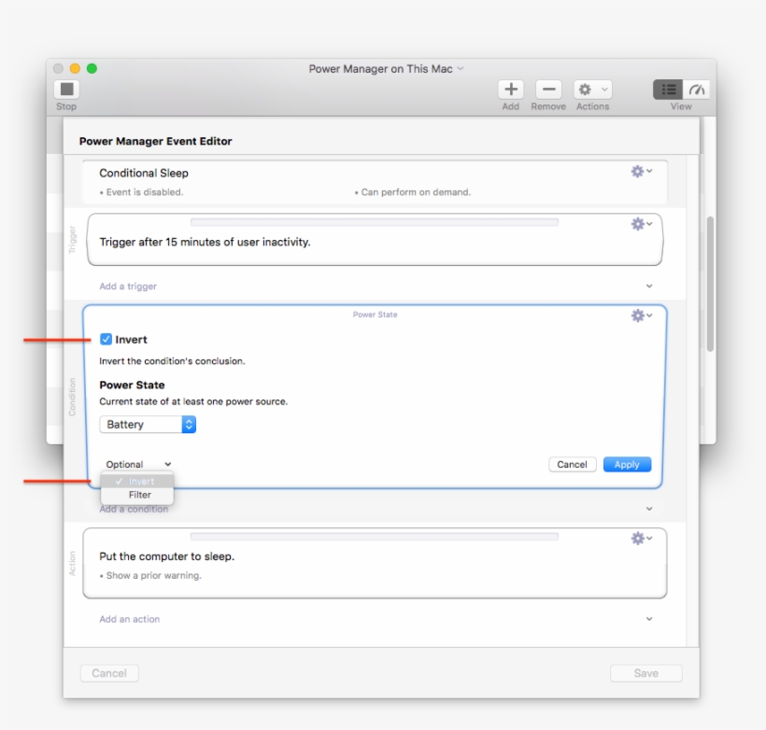This screenshot has height=730, width=766.
Task: Open the Battery power state popup
Action: click(x=148, y=425)
